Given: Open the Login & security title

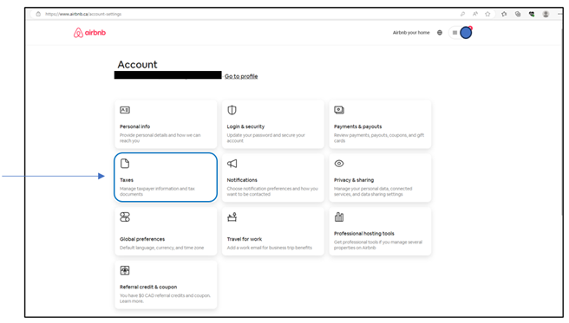Looking at the screenshot, I should pos(245,126).
